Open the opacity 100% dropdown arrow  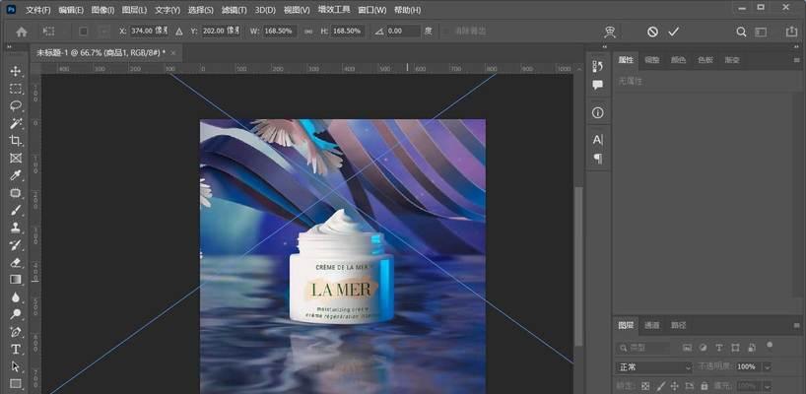(767, 366)
